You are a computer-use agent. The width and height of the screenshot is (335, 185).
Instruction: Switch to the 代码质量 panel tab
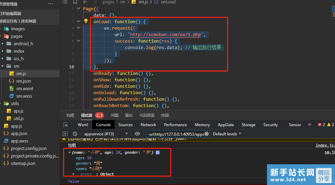[147, 115]
